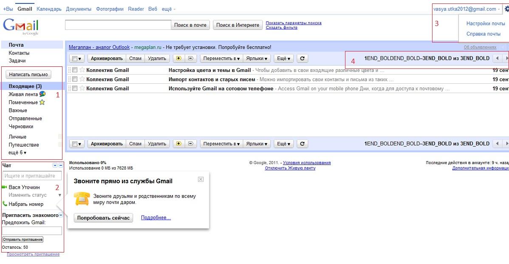Screen dimensions: 509x264
Task: Go to the older page in the top toolbar
Action: click(506, 58)
